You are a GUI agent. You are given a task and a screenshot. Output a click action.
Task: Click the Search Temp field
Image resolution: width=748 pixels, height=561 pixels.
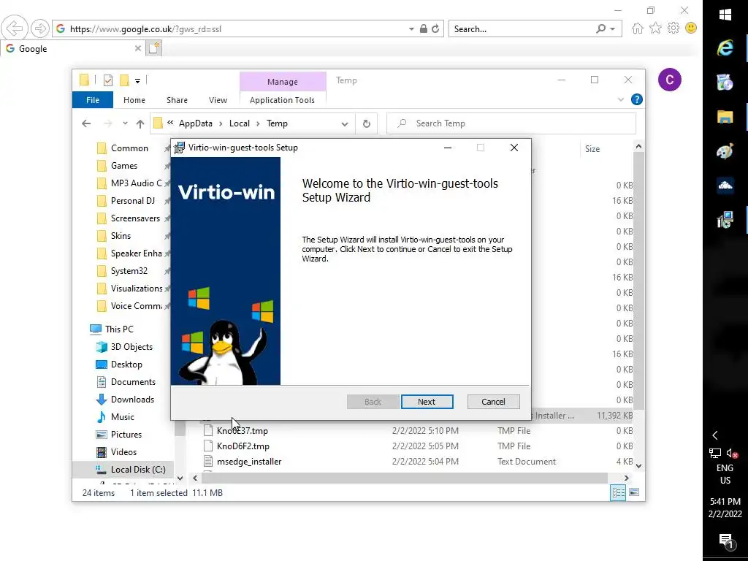[511, 123]
